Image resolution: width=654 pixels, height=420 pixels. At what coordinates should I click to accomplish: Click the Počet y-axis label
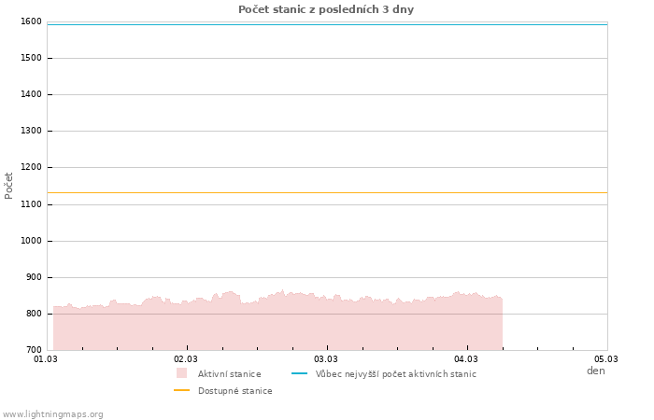click(x=9, y=185)
